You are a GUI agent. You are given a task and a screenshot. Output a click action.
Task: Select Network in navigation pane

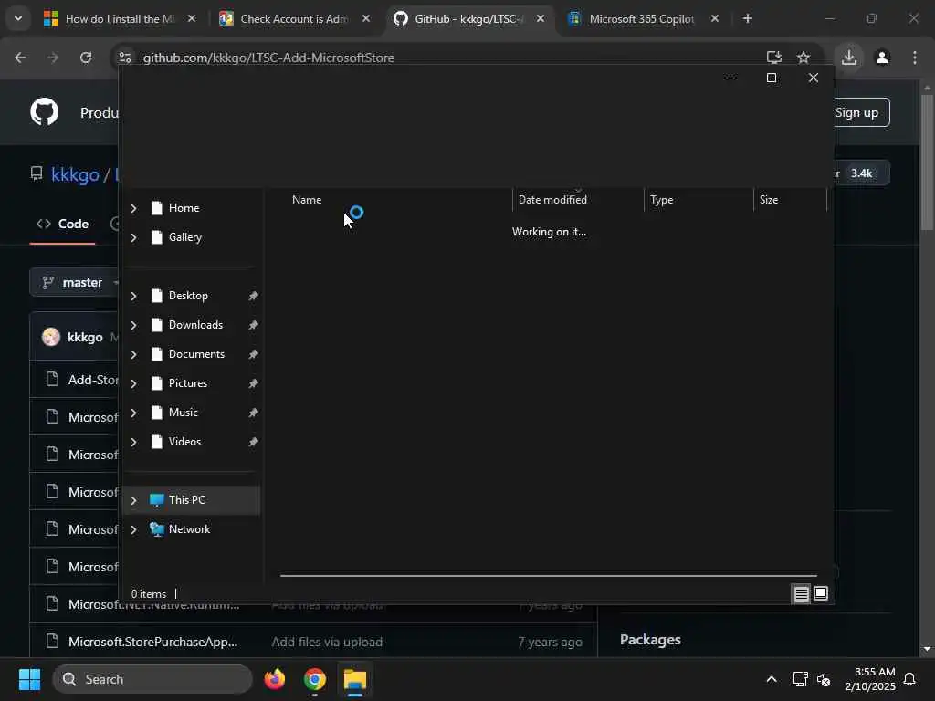point(189,529)
